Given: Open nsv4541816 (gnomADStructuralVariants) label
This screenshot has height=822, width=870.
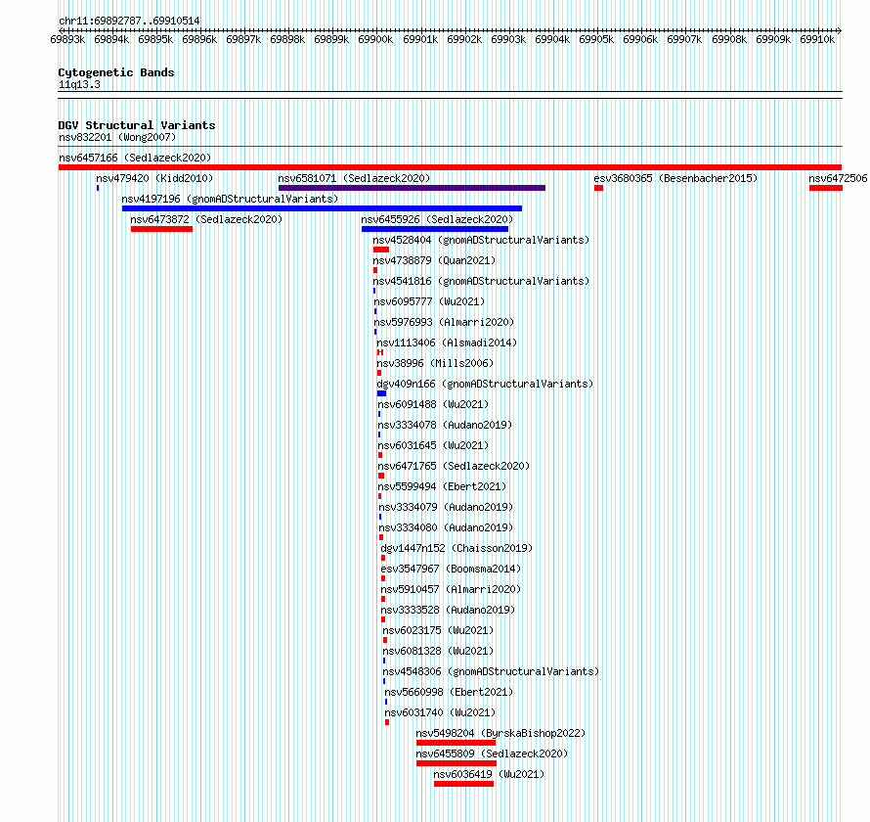Looking at the screenshot, I should 481,281.
